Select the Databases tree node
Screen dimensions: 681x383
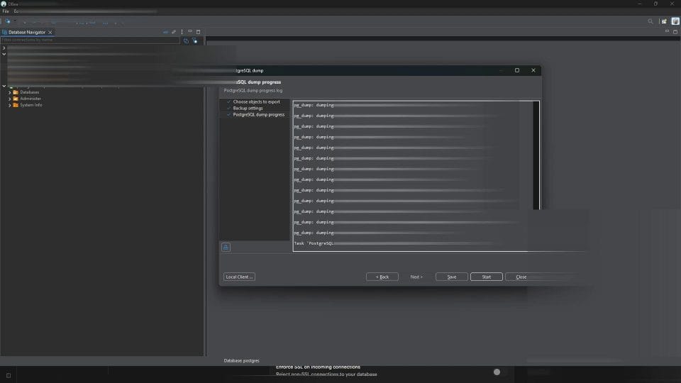point(29,92)
